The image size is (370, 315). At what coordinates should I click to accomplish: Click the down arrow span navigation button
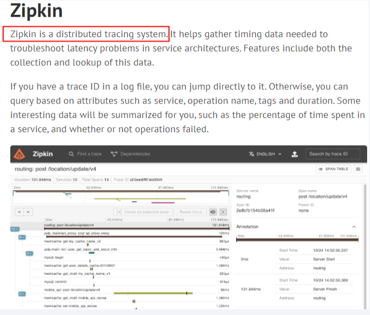[x=28, y=212]
